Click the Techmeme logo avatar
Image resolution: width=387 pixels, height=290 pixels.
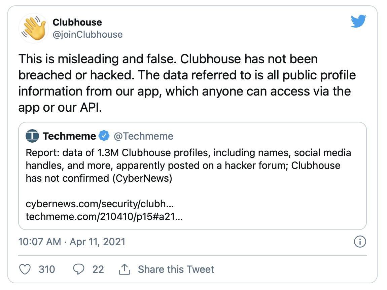tap(33, 136)
